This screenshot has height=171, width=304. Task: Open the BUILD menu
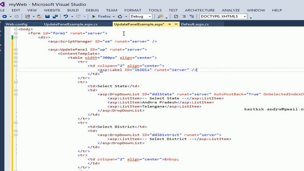tap(73, 10)
